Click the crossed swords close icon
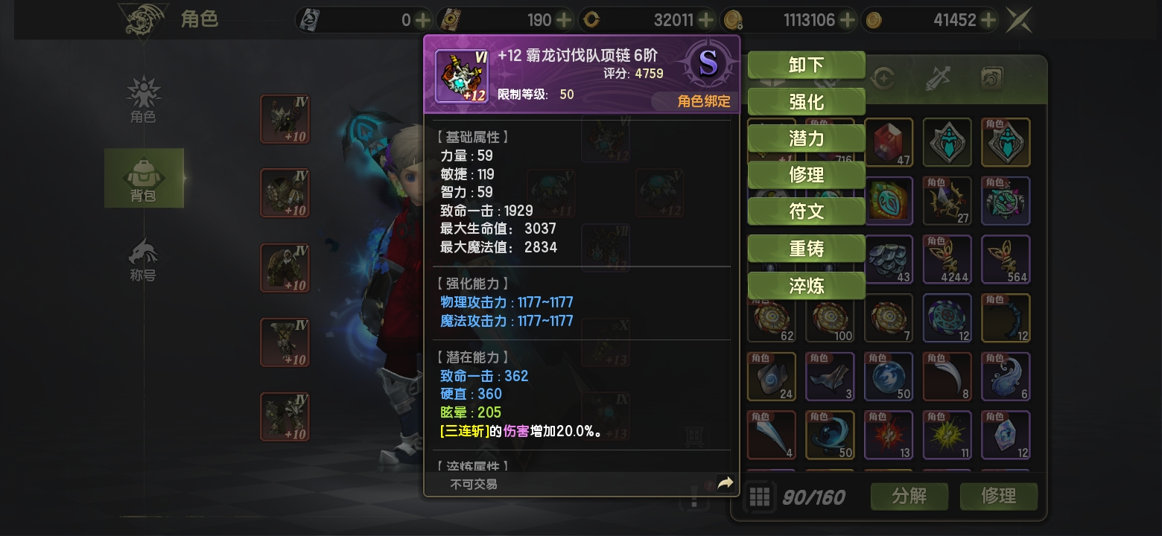The height and width of the screenshot is (536, 1162). pyautogui.click(x=1018, y=20)
